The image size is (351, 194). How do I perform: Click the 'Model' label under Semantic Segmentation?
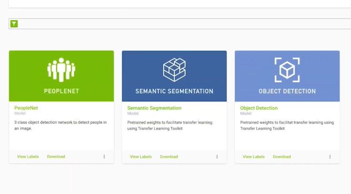(133, 113)
